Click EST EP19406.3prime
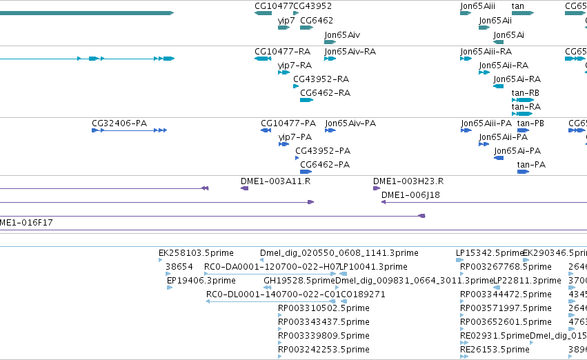This screenshot has height=360, width=587. (x=201, y=281)
